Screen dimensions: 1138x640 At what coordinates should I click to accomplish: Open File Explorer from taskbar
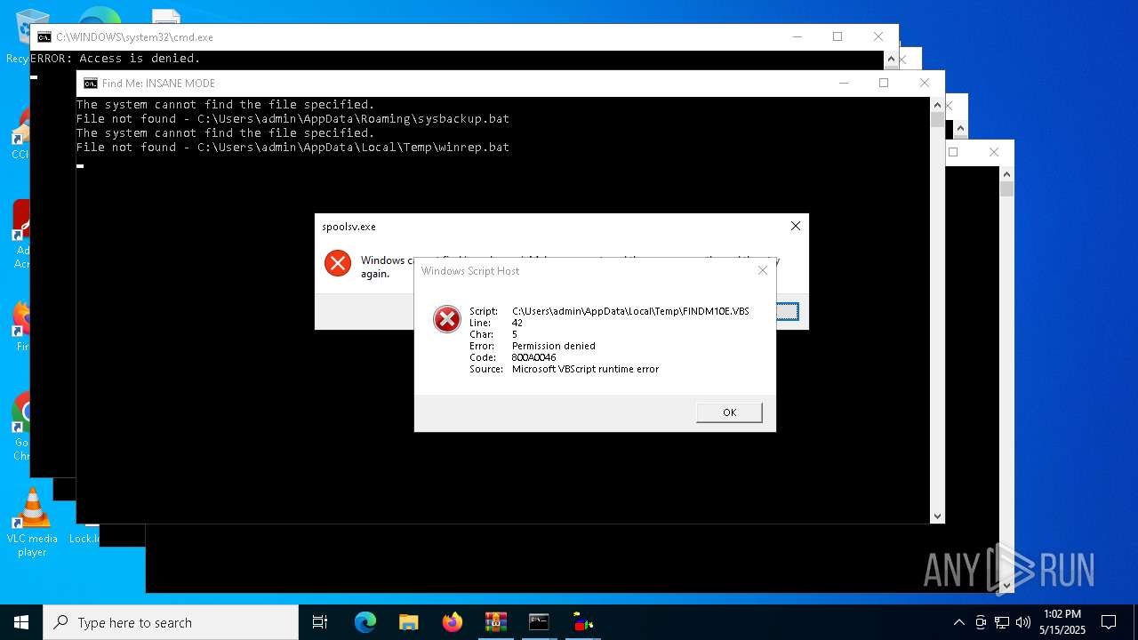click(x=408, y=622)
